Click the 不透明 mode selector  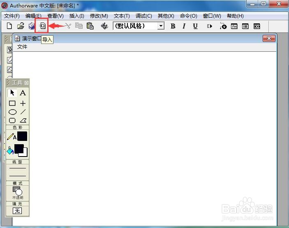(x=18, y=193)
